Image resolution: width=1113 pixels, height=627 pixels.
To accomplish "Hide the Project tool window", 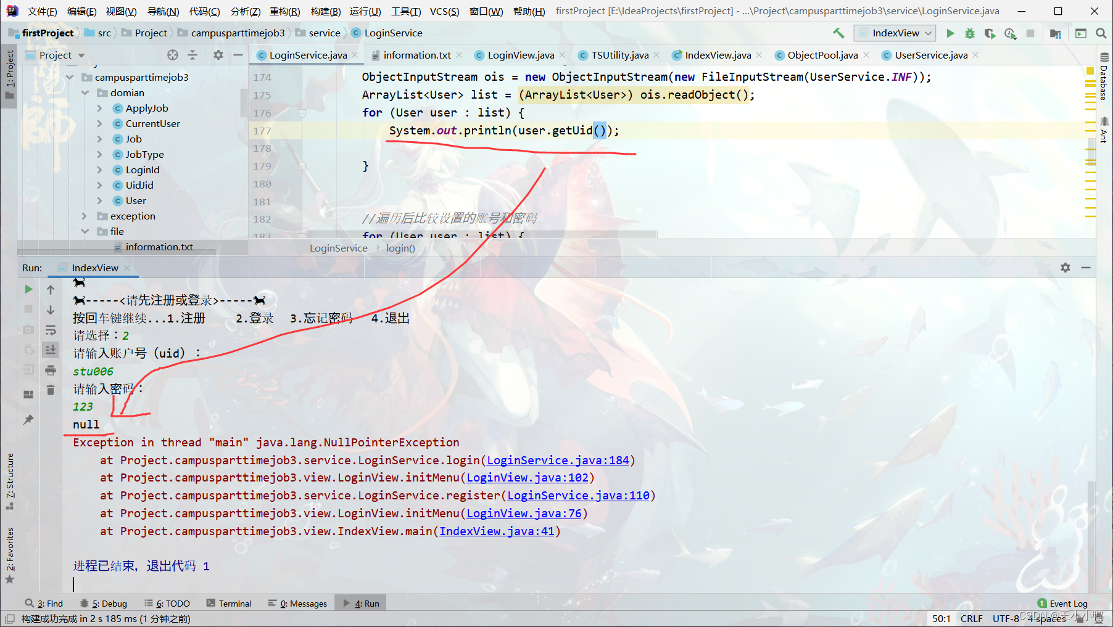I will click(x=238, y=55).
